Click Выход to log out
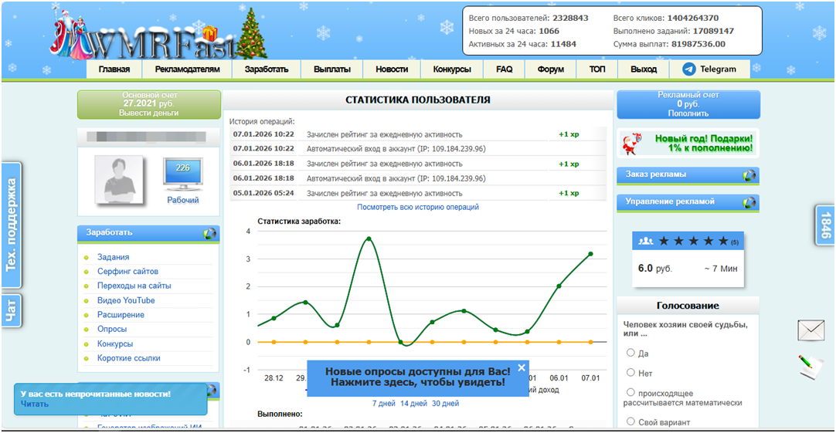 coord(644,69)
